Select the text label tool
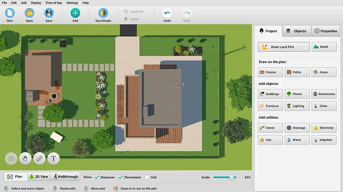This screenshot has width=343, height=192. click(x=54, y=158)
